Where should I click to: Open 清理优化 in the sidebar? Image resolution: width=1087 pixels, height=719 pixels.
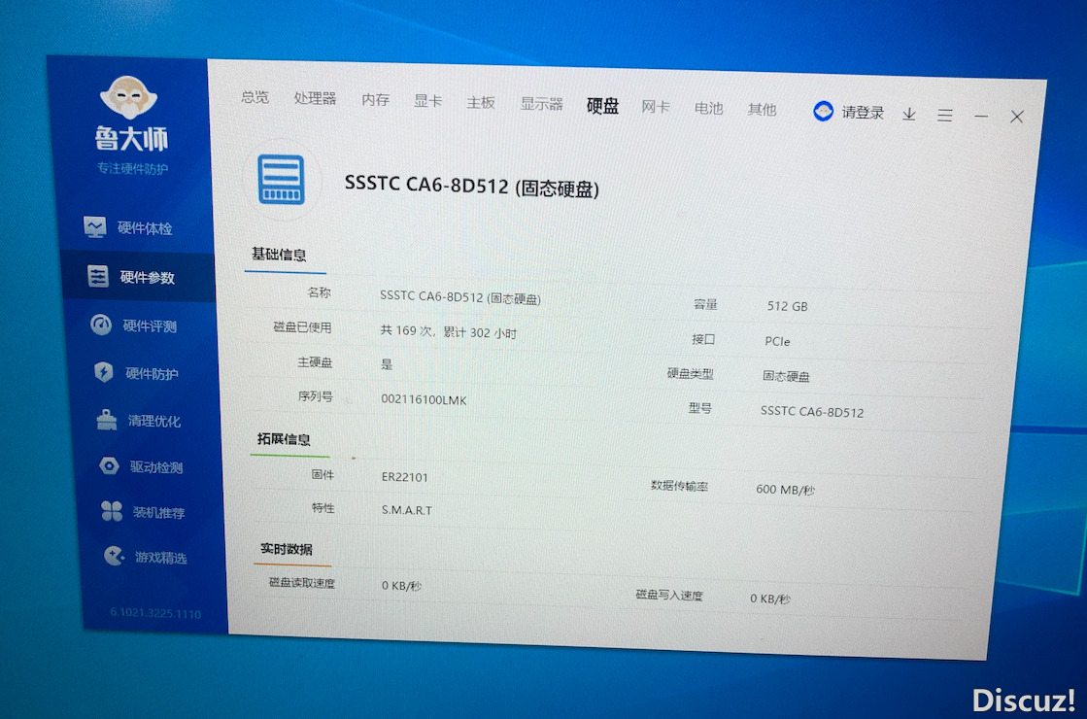(154, 421)
